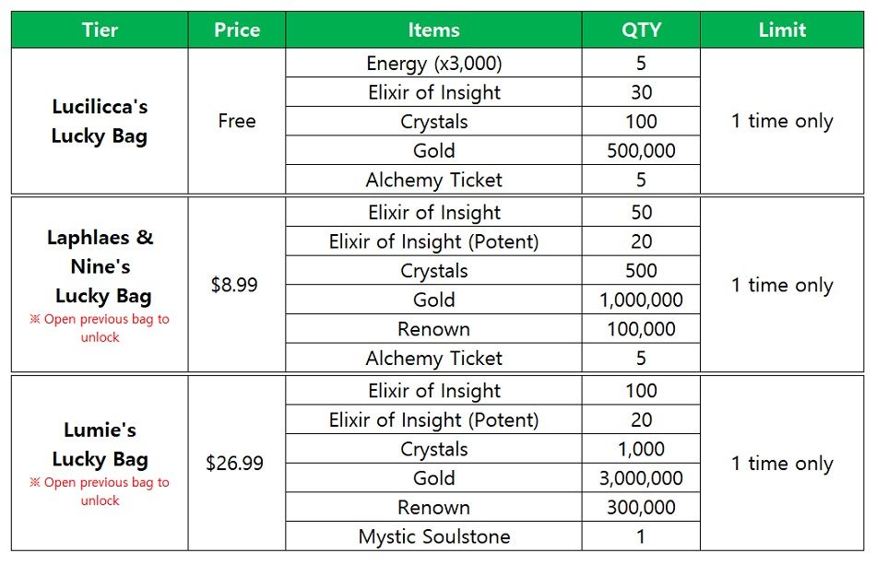Click red unlock note under Laphlaes bag

click(x=100, y=328)
